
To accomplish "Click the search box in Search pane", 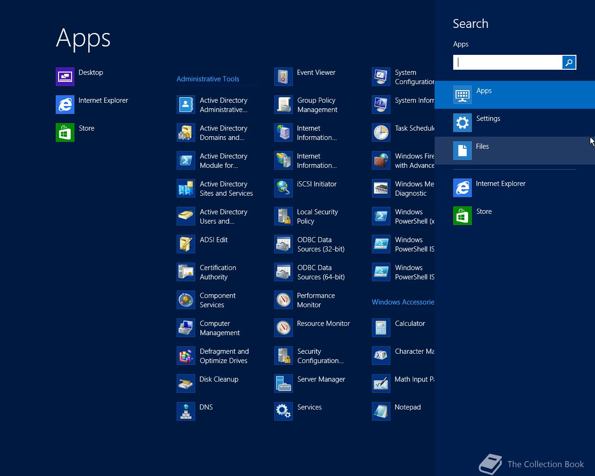I will [x=508, y=62].
